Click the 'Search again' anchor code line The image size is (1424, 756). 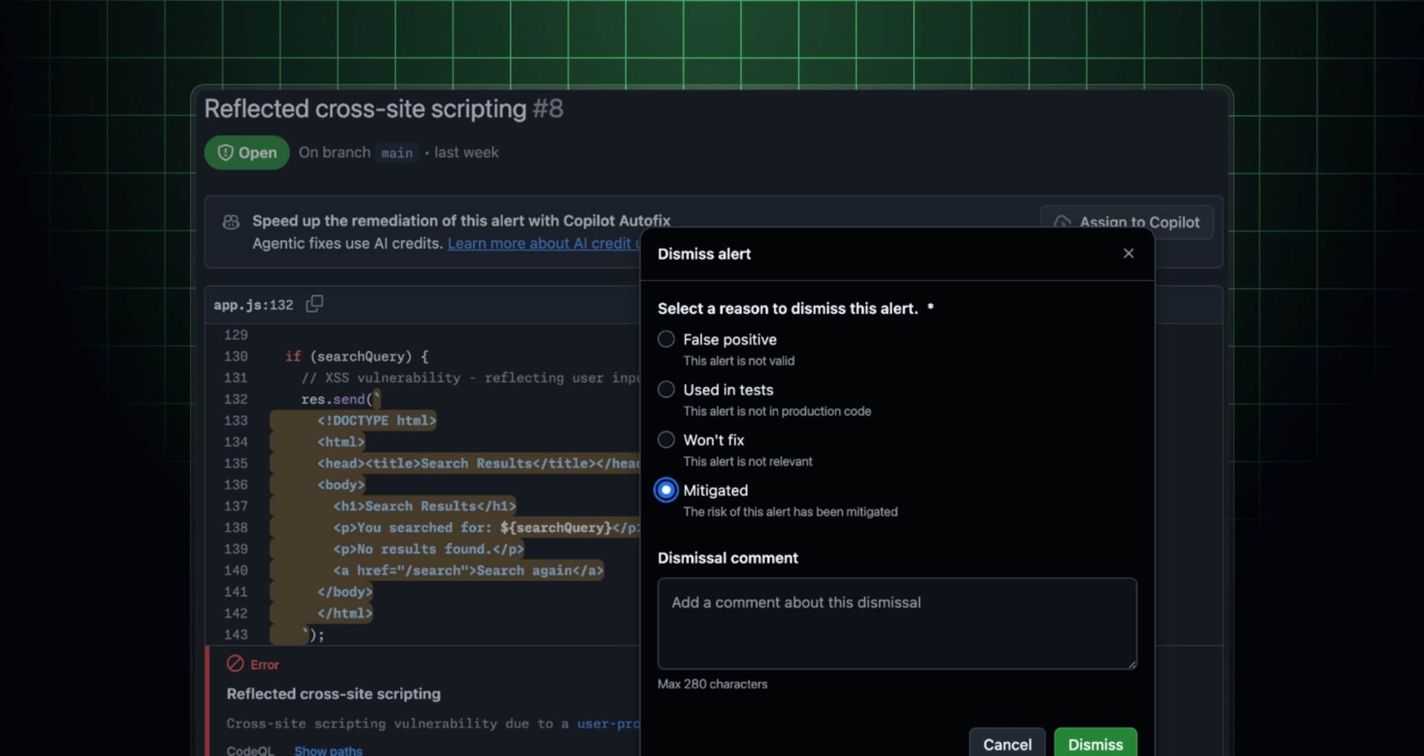[468, 570]
